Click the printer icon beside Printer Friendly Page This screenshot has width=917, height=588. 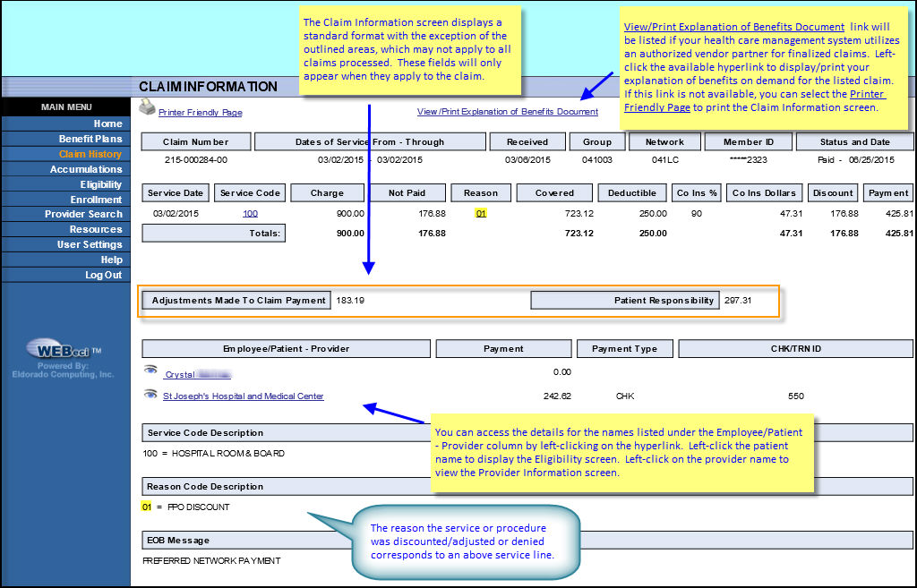click(x=149, y=110)
